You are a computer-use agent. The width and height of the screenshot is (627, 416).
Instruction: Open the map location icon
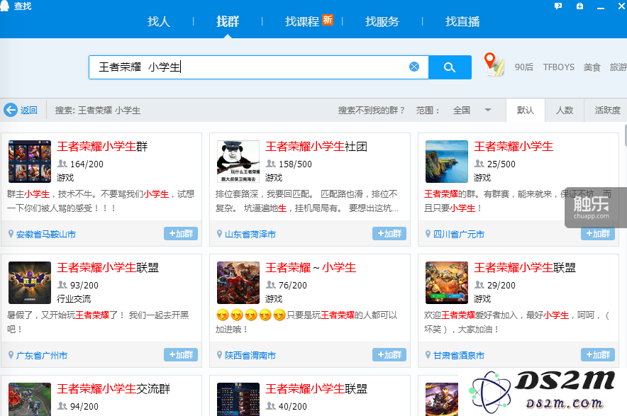(494, 64)
